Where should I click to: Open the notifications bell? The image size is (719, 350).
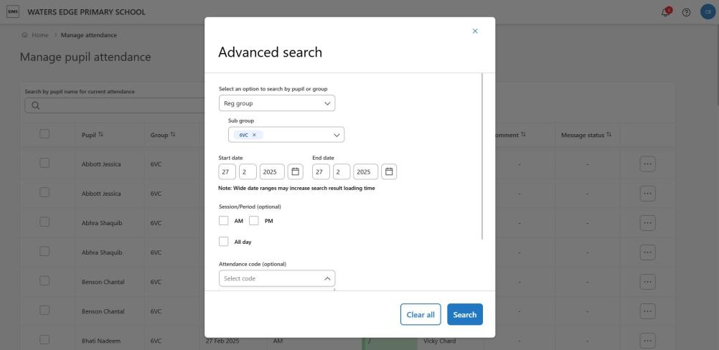(x=668, y=12)
